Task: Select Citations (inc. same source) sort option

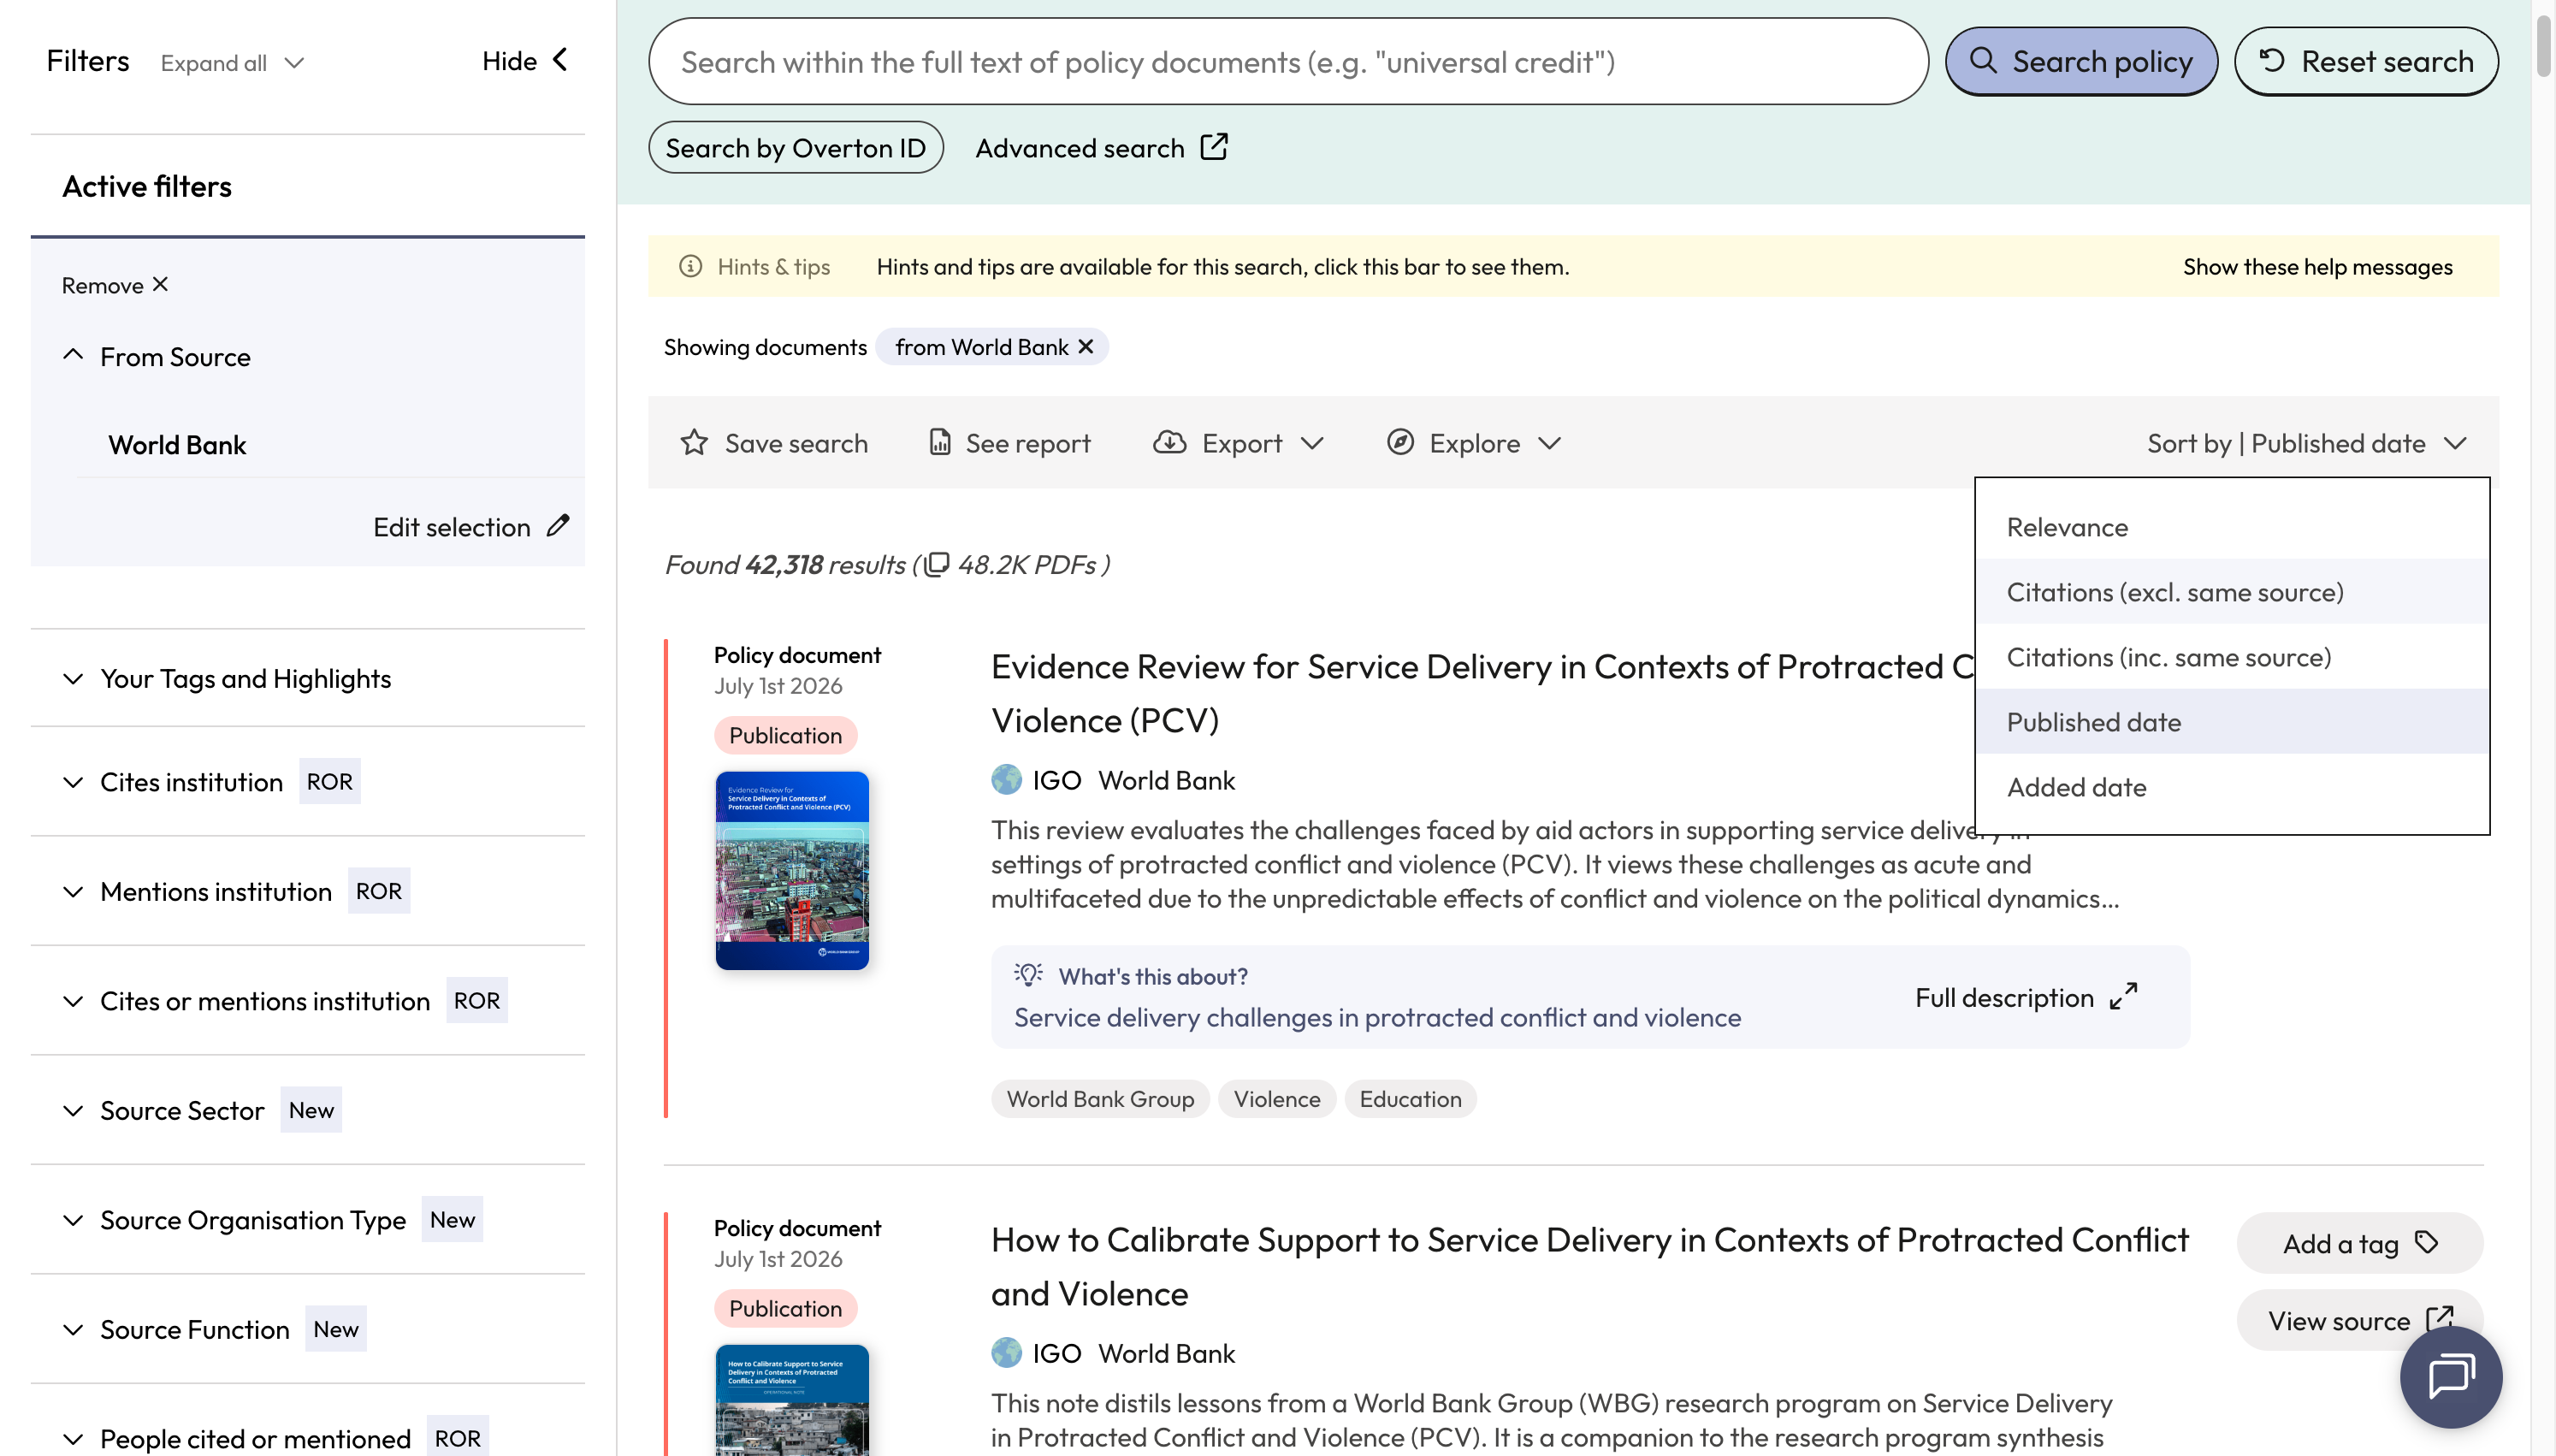Action: tap(2232, 656)
